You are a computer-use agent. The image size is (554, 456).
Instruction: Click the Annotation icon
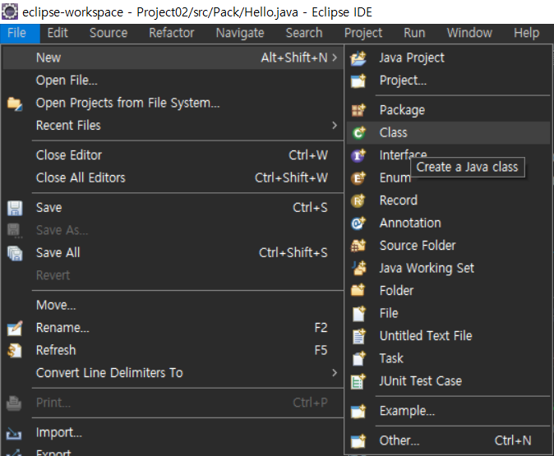(358, 223)
